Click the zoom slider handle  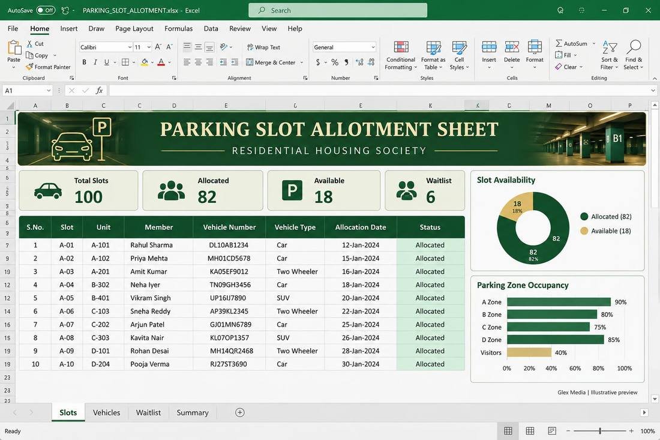tap(600, 431)
